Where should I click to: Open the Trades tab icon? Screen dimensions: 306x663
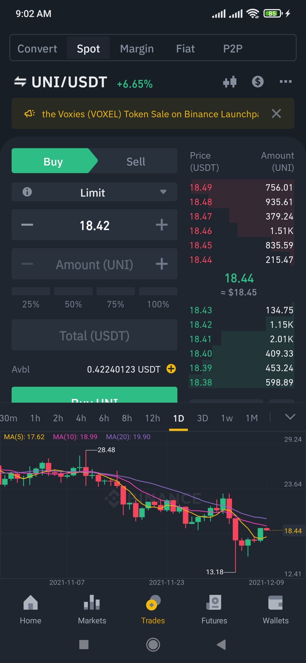point(153,602)
